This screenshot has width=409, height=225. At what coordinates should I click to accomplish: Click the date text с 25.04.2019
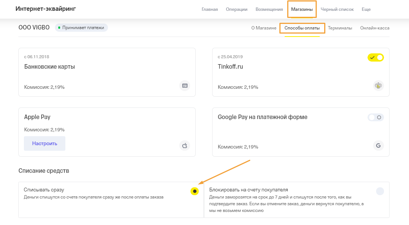(230, 57)
